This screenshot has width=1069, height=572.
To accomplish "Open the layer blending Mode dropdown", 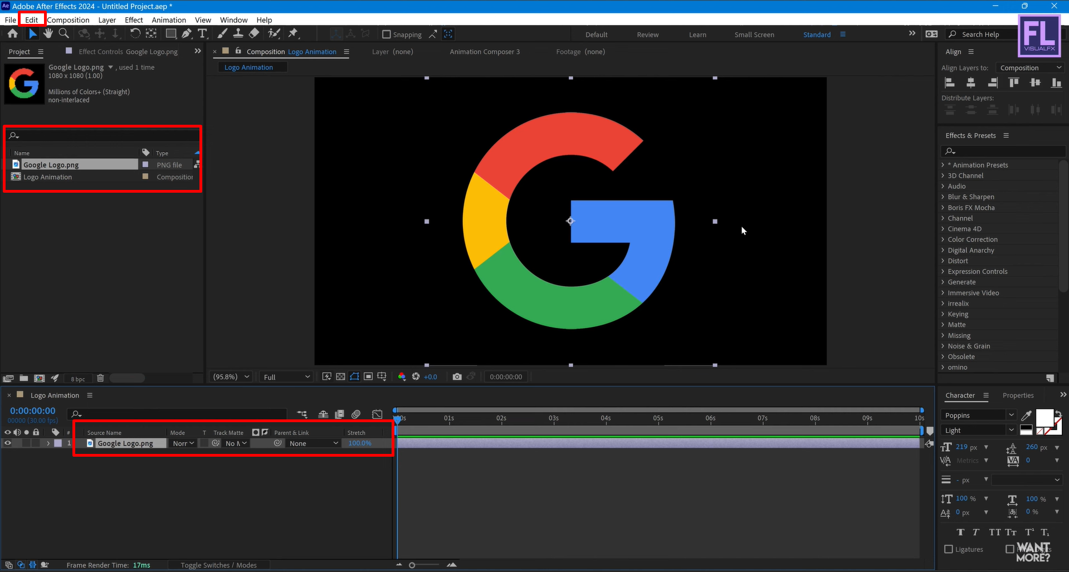I will [183, 444].
